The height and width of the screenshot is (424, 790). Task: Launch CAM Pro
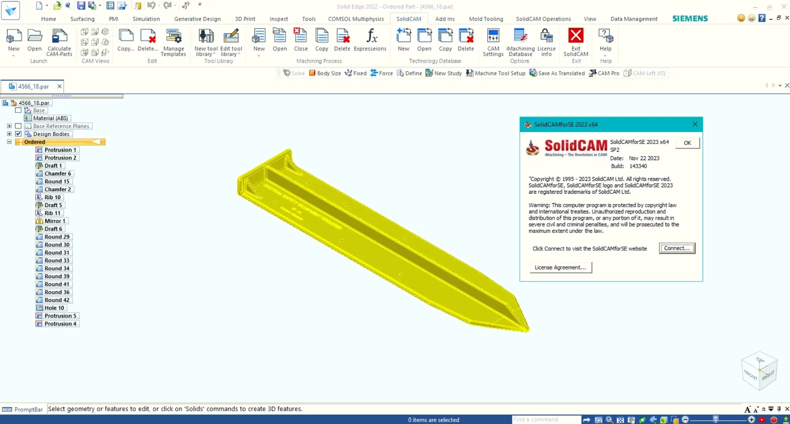[x=604, y=73]
